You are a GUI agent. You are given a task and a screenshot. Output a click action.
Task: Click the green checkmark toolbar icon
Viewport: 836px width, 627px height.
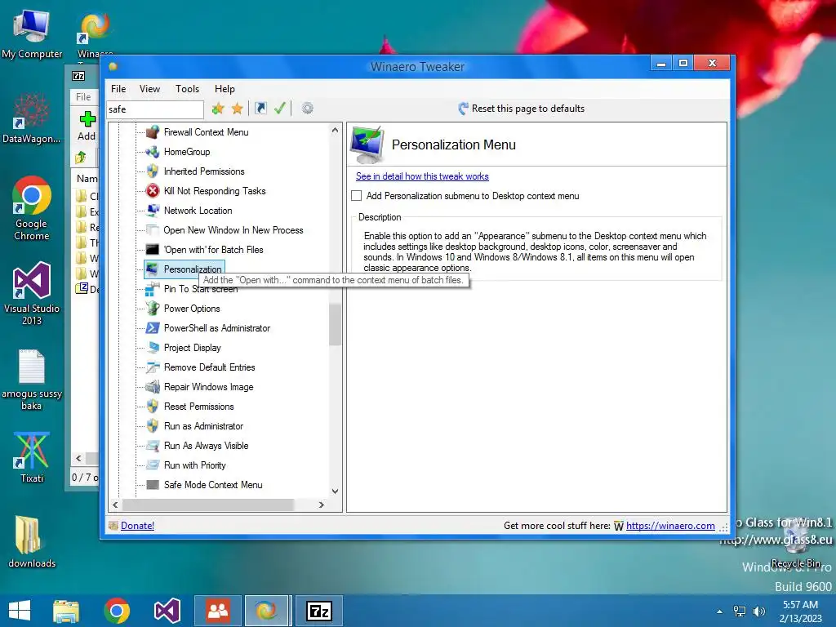point(280,109)
